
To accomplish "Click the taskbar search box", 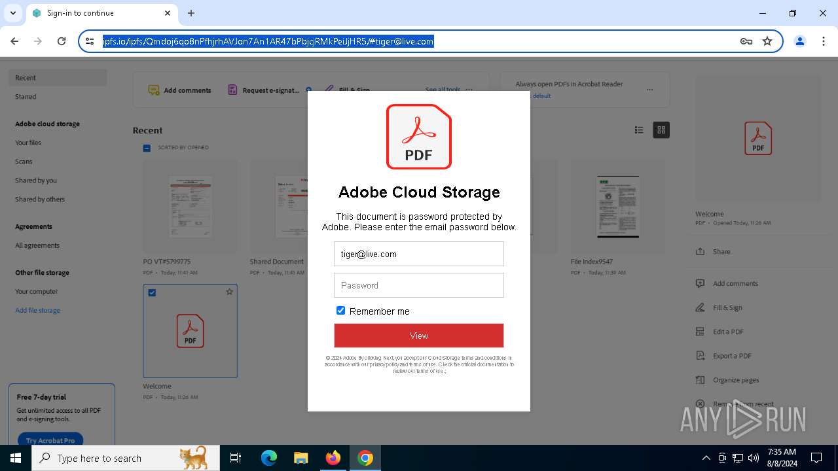I will pyautogui.click(x=126, y=458).
